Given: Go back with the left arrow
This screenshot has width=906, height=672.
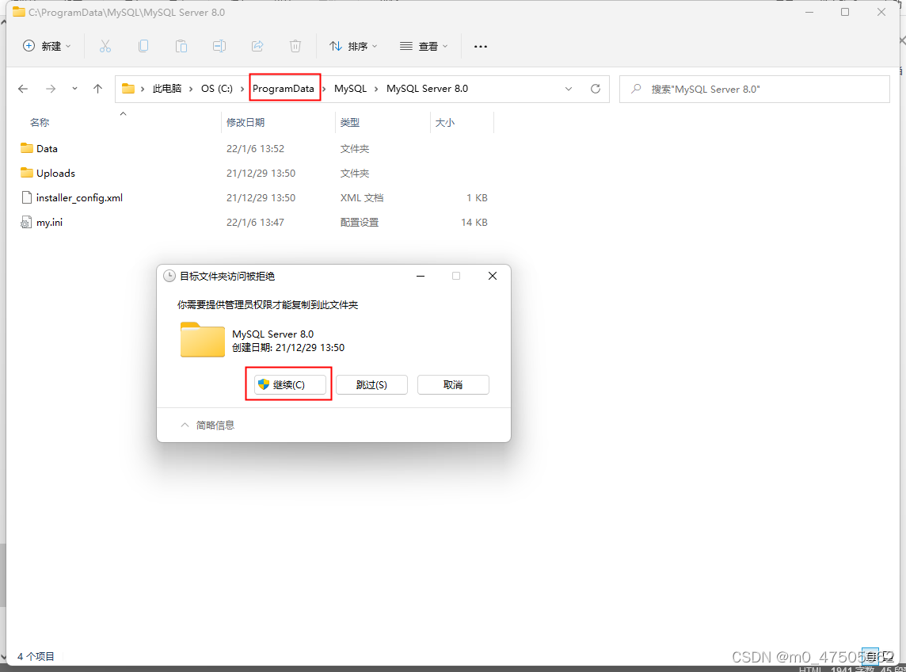Looking at the screenshot, I should [23, 89].
